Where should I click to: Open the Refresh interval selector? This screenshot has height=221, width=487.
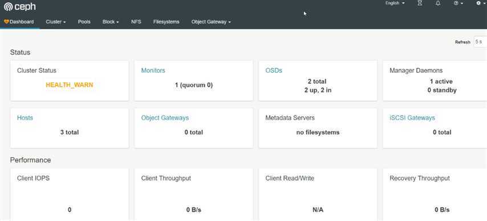pyautogui.click(x=480, y=42)
